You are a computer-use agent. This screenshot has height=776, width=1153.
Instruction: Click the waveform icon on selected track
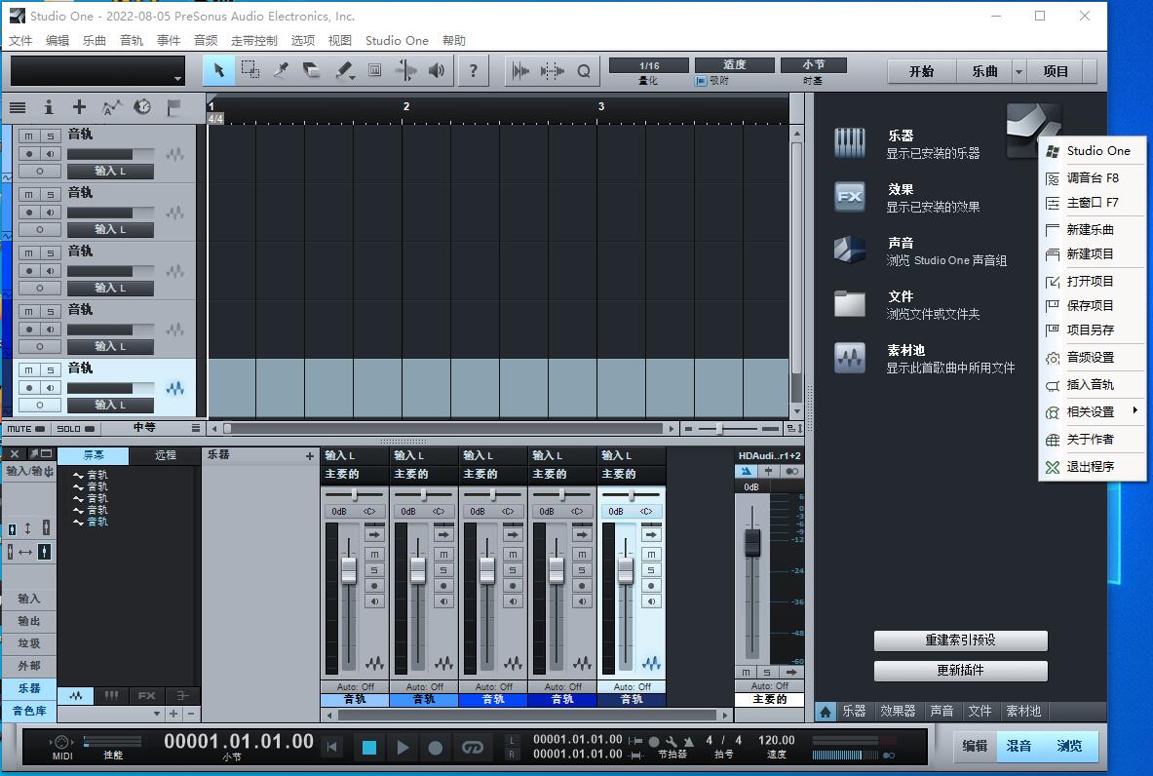pyautogui.click(x=175, y=388)
